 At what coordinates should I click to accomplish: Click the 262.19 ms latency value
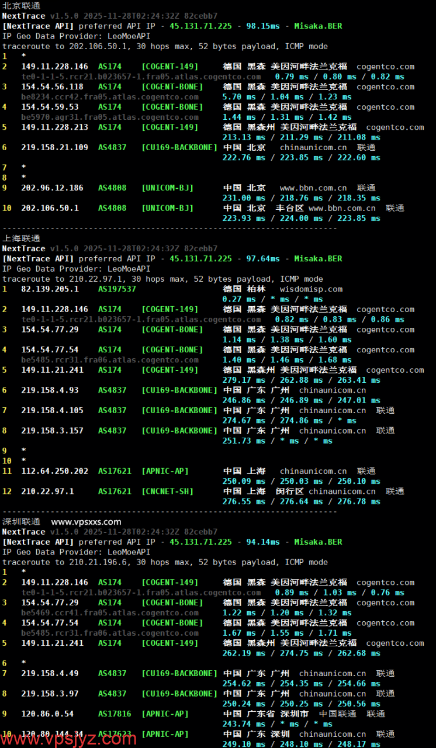point(244,653)
